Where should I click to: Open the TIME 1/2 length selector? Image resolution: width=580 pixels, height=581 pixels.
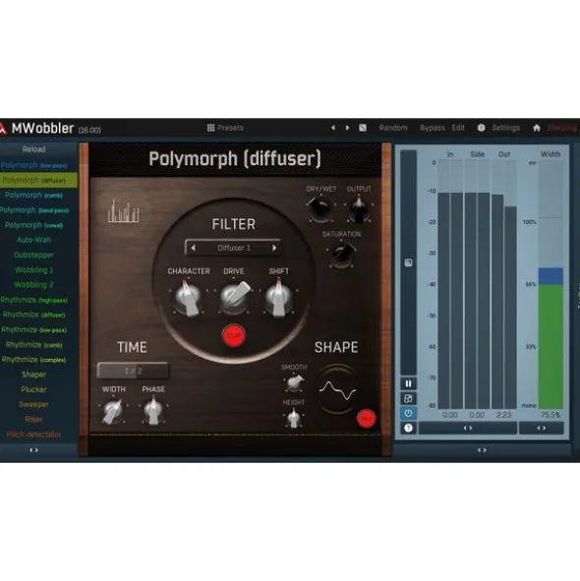point(133,371)
